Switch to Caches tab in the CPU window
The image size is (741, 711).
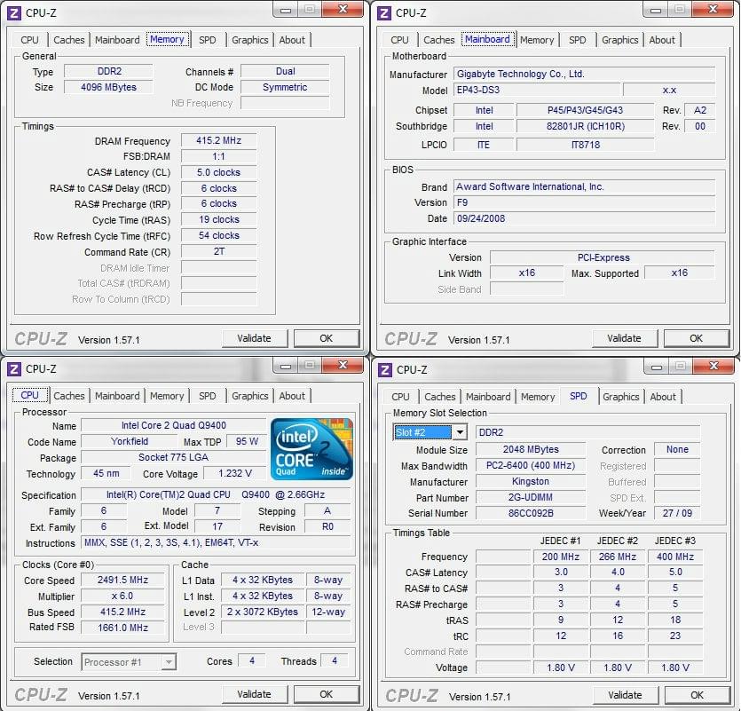[x=69, y=396]
